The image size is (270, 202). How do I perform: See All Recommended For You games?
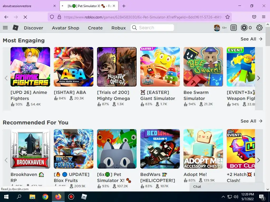click(x=251, y=121)
